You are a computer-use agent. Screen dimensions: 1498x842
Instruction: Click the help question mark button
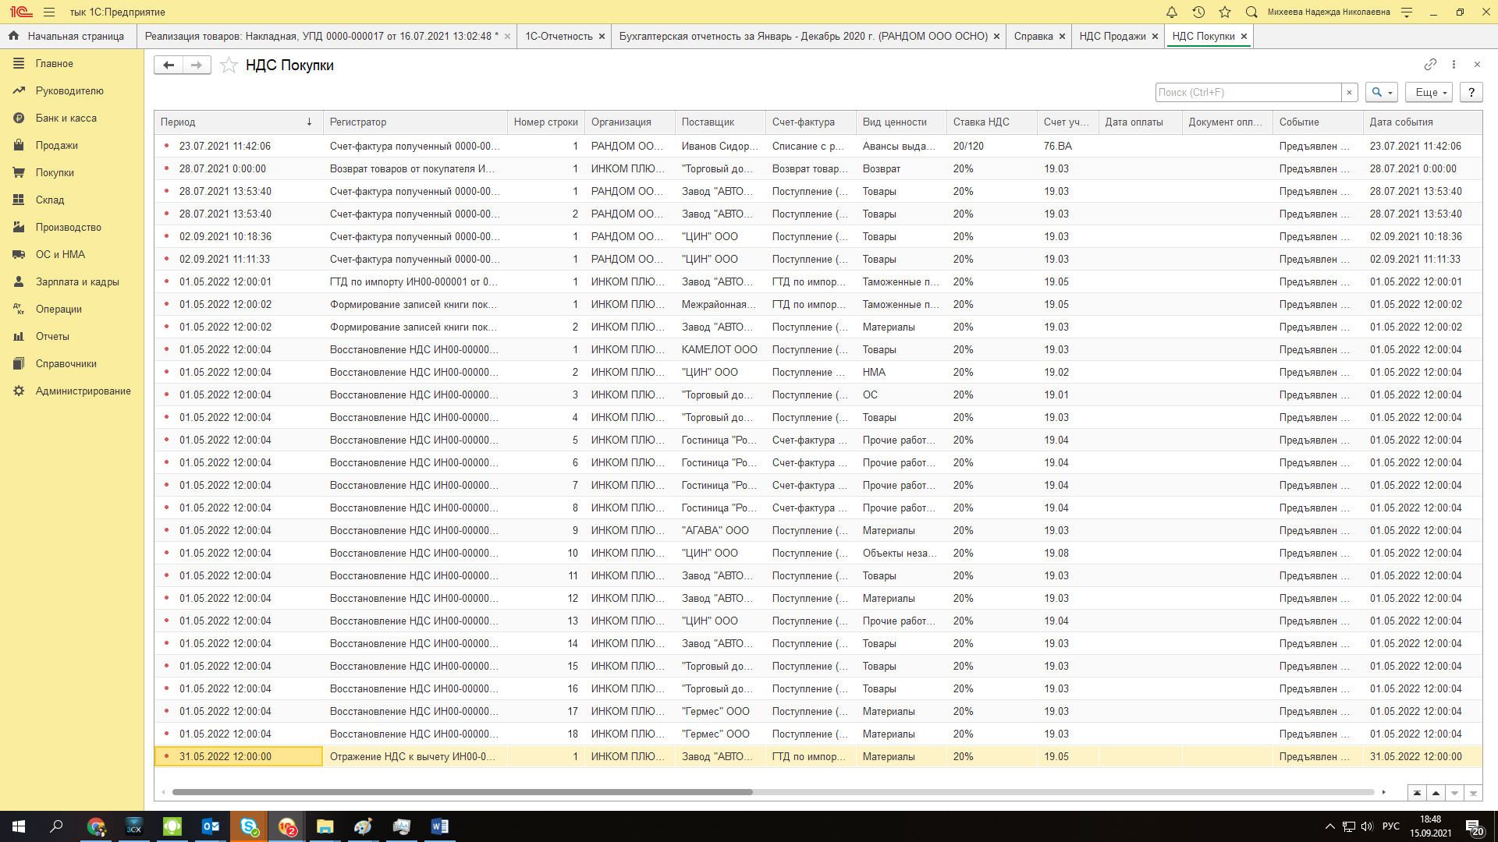1471,92
